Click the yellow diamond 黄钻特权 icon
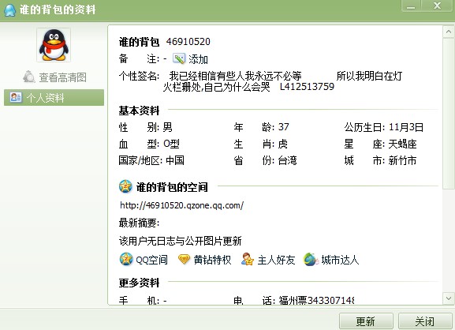This screenshot has height=330, width=455. [x=184, y=260]
